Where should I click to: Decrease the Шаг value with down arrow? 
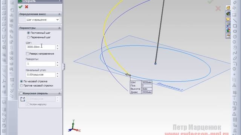(58, 48)
